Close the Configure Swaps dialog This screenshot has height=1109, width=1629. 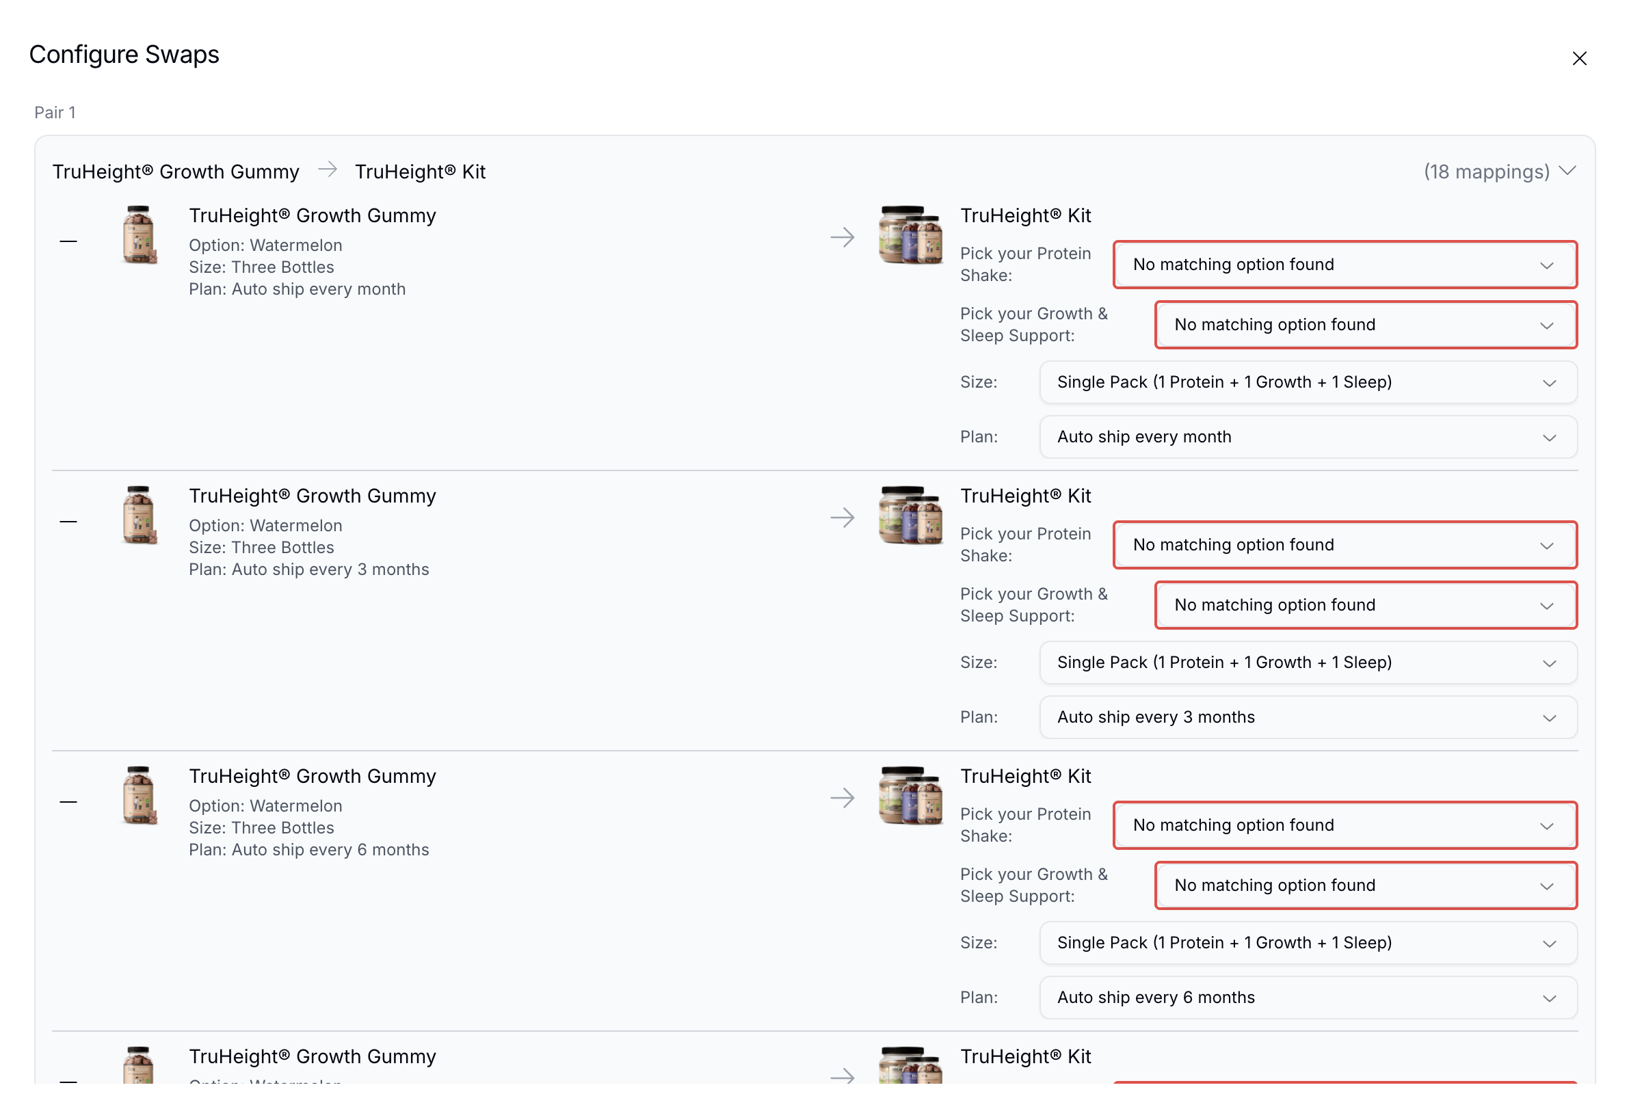(x=1578, y=58)
